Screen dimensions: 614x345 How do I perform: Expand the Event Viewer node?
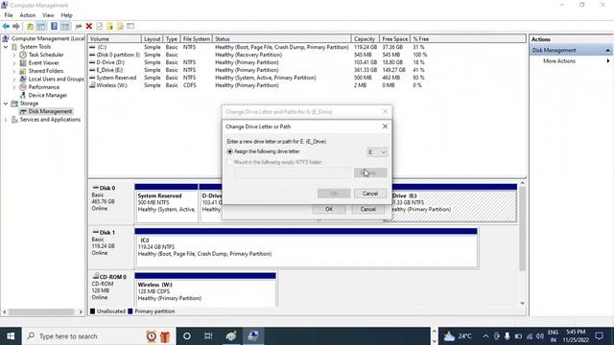(14, 63)
